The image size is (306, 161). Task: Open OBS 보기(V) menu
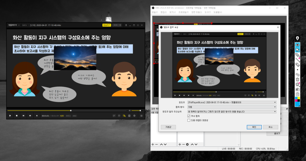(x=173, y=12)
